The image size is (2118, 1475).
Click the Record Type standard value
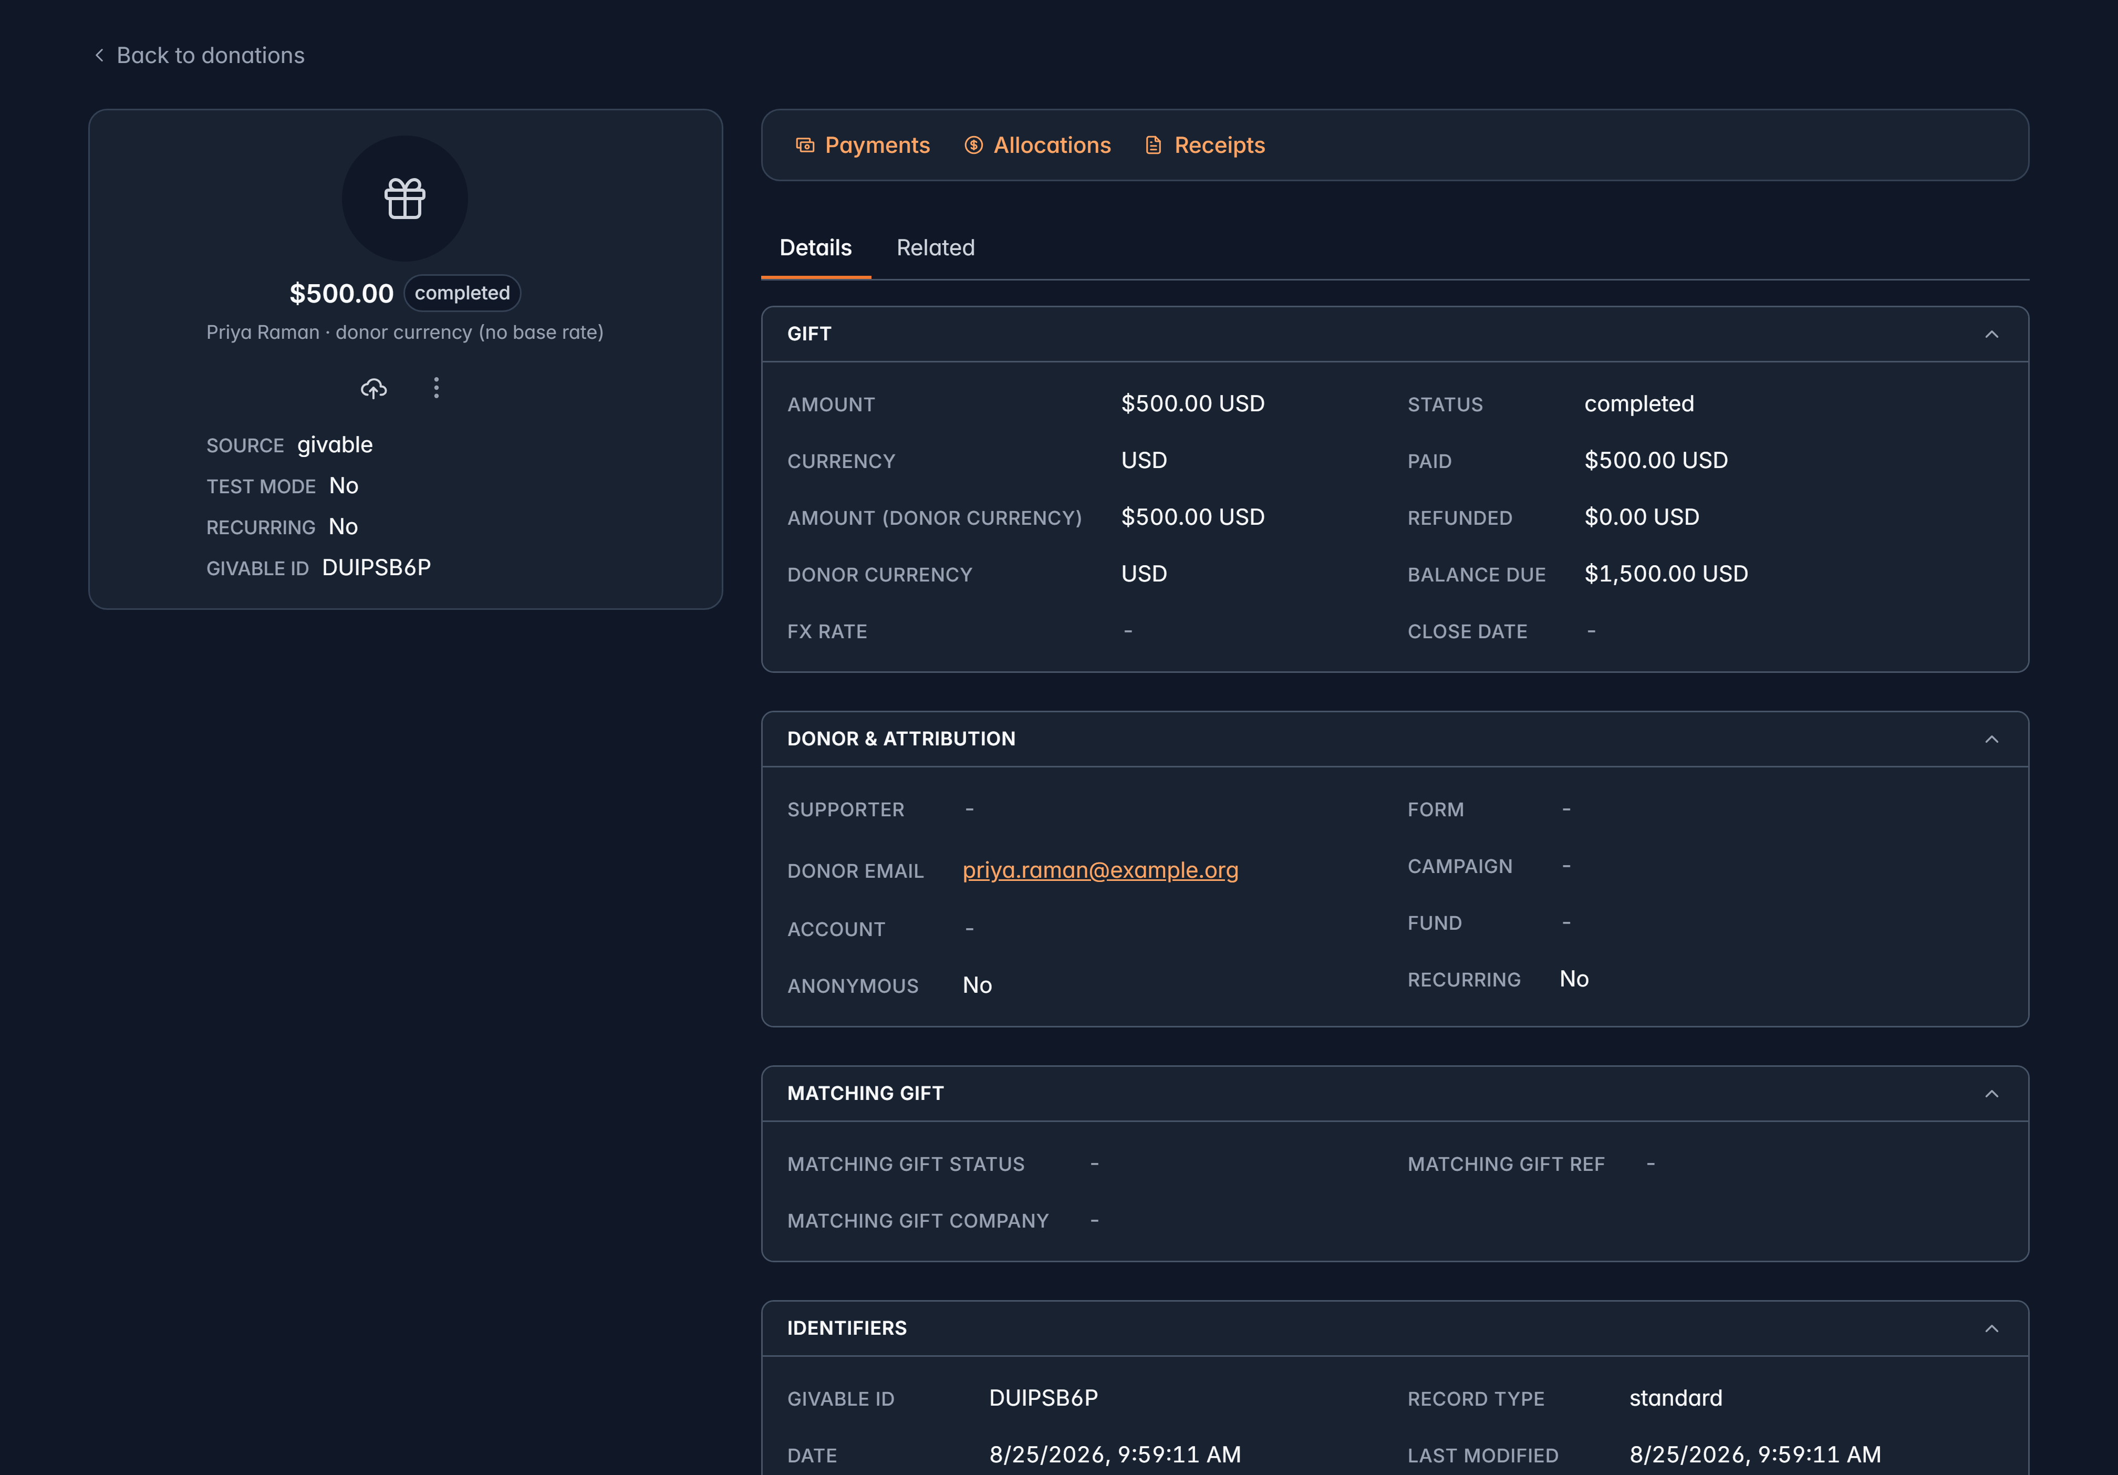[1676, 1399]
